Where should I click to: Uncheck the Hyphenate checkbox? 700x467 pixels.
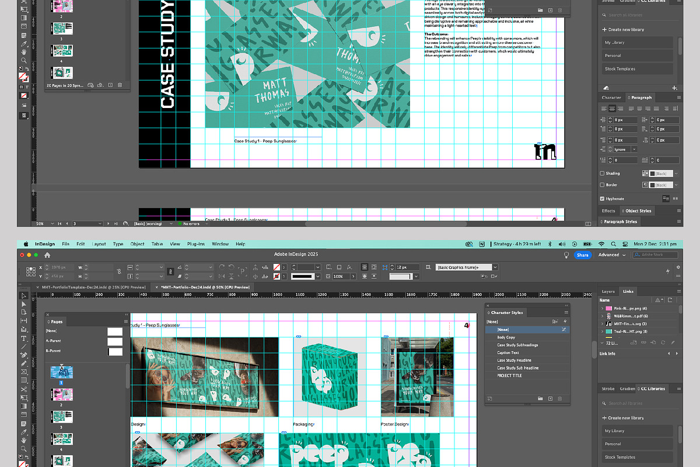point(603,198)
